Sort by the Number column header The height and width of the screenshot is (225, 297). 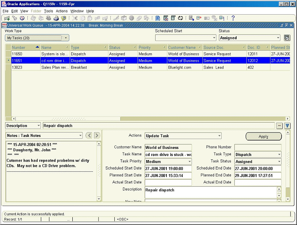pos(19,48)
